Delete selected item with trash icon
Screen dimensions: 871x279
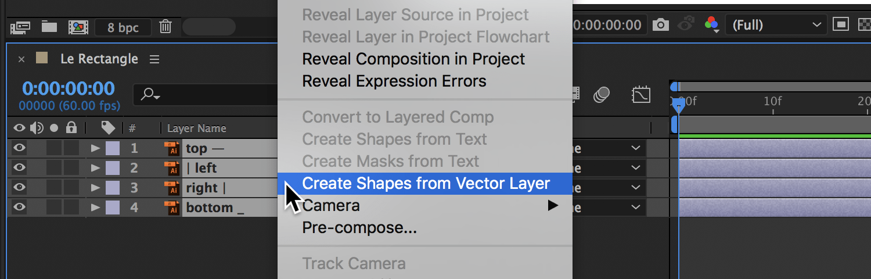(165, 26)
